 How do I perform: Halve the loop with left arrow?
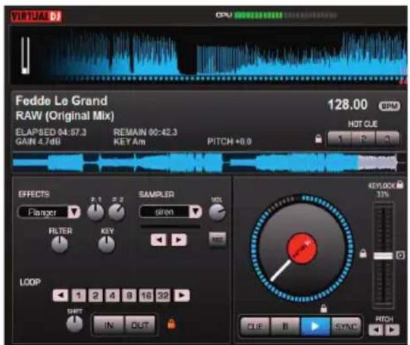pyautogui.click(x=60, y=296)
